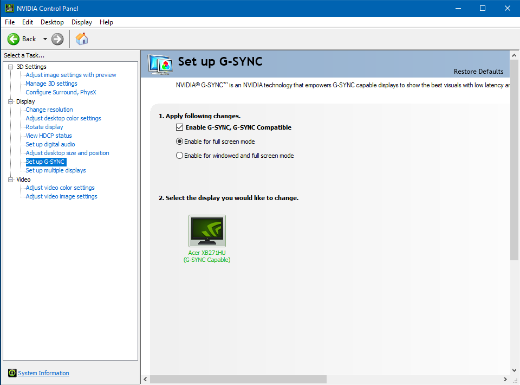
Task: Collapse the Display tree node
Action: pos(11,101)
